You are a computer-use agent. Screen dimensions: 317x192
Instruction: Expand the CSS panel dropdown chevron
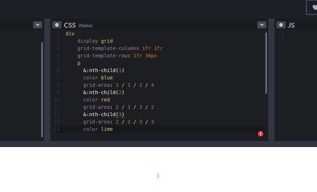[x=262, y=25]
